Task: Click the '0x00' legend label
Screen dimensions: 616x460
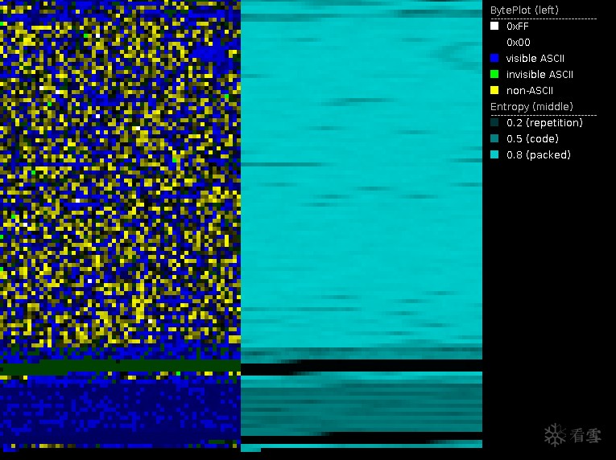Action: pyautogui.click(x=519, y=43)
